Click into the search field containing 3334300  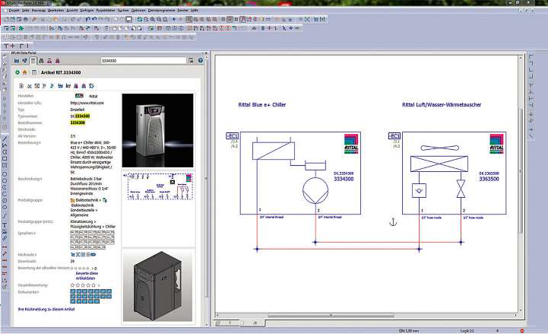point(144,61)
